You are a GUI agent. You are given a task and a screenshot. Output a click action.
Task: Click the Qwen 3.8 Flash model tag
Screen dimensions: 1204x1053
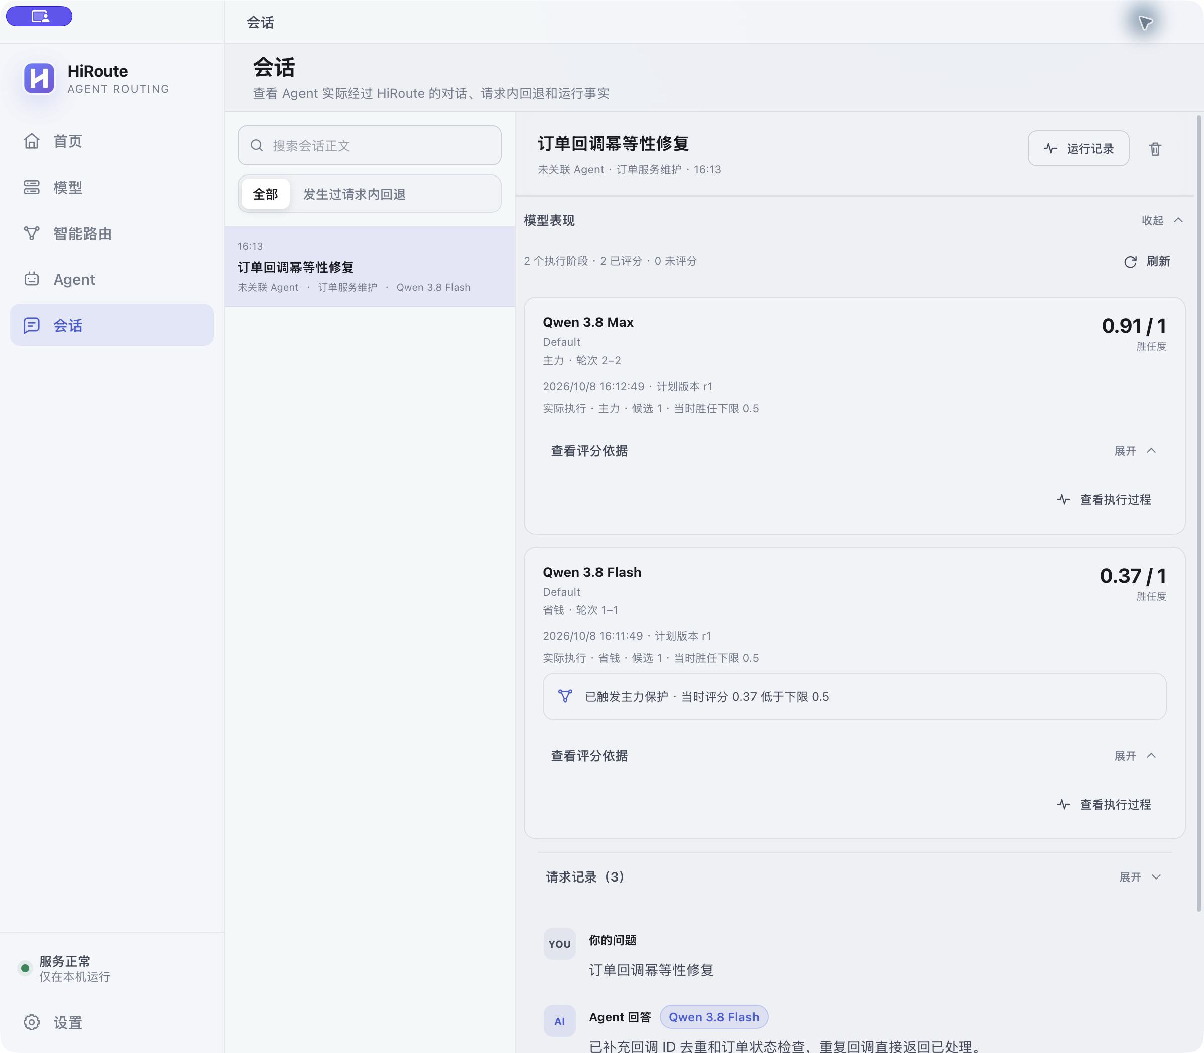[x=714, y=1017]
